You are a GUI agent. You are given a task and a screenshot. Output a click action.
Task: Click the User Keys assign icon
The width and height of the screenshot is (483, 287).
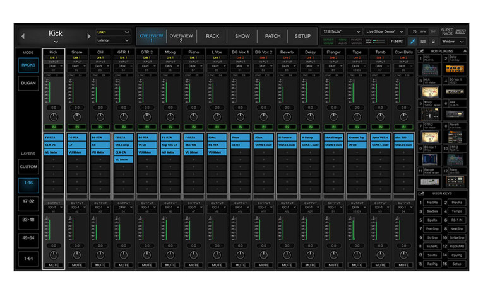coord(421,193)
